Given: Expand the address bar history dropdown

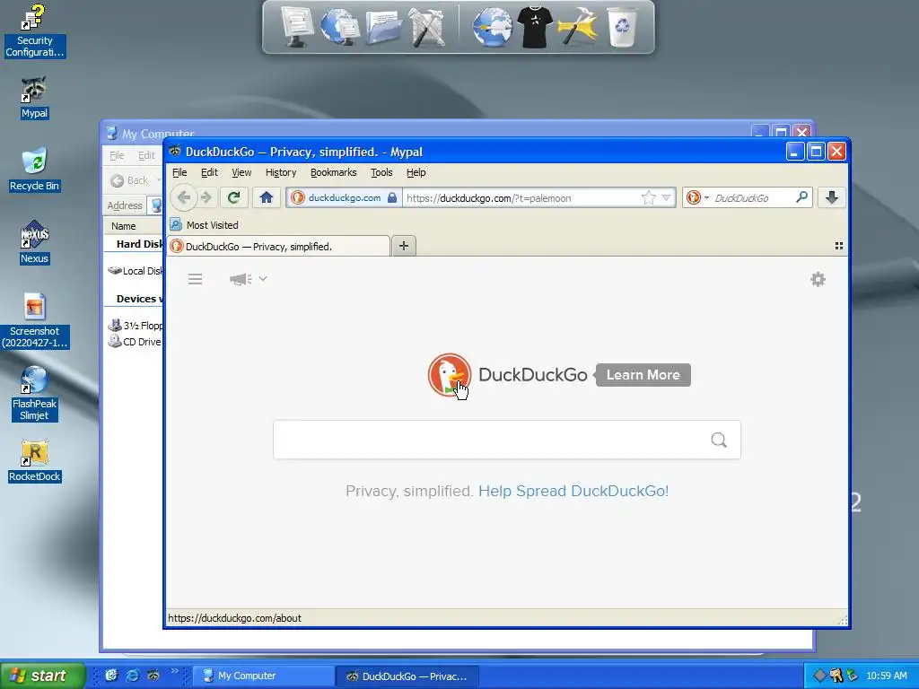Looking at the screenshot, I should pos(667,197).
